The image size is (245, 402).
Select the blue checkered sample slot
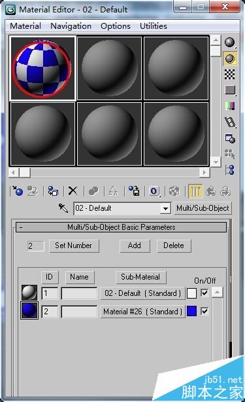point(42,68)
